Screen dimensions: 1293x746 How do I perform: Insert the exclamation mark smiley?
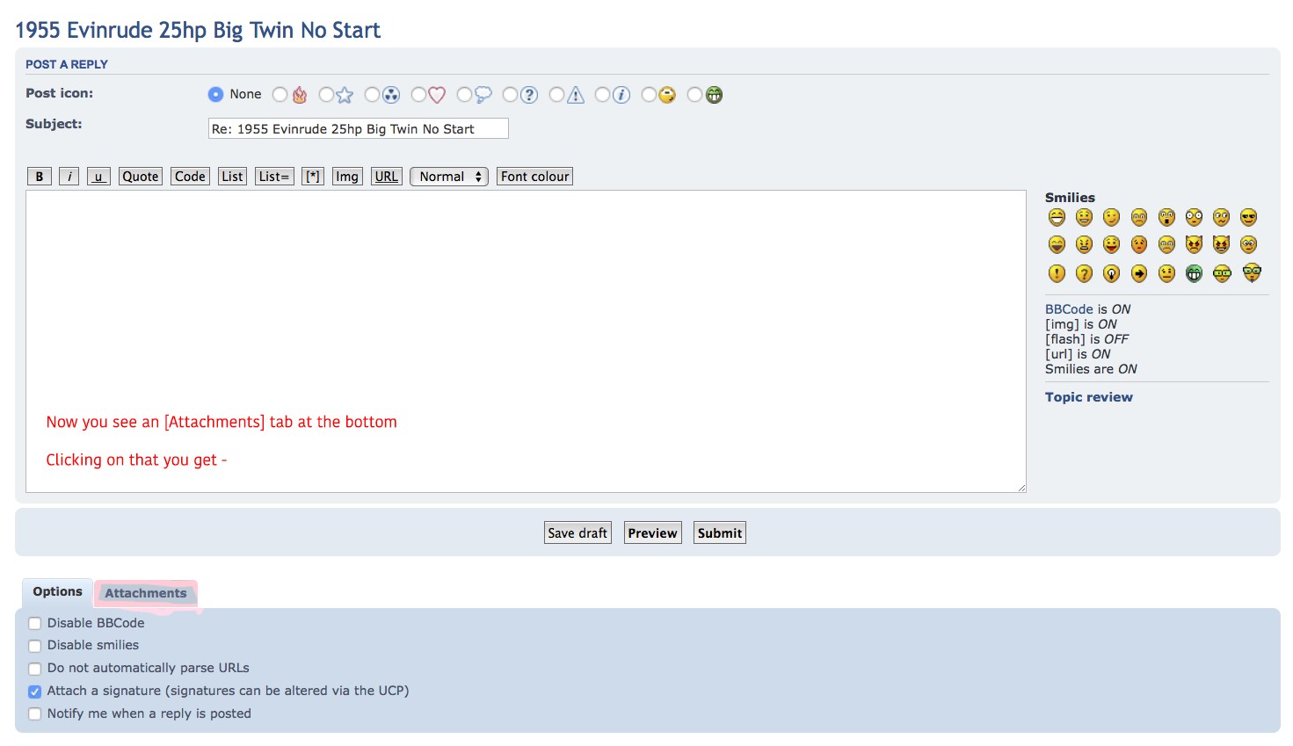(1057, 273)
